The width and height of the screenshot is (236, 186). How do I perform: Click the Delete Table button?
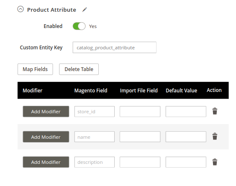(x=79, y=69)
